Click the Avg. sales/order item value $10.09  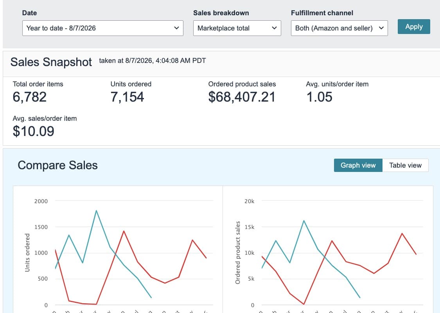click(33, 131)
